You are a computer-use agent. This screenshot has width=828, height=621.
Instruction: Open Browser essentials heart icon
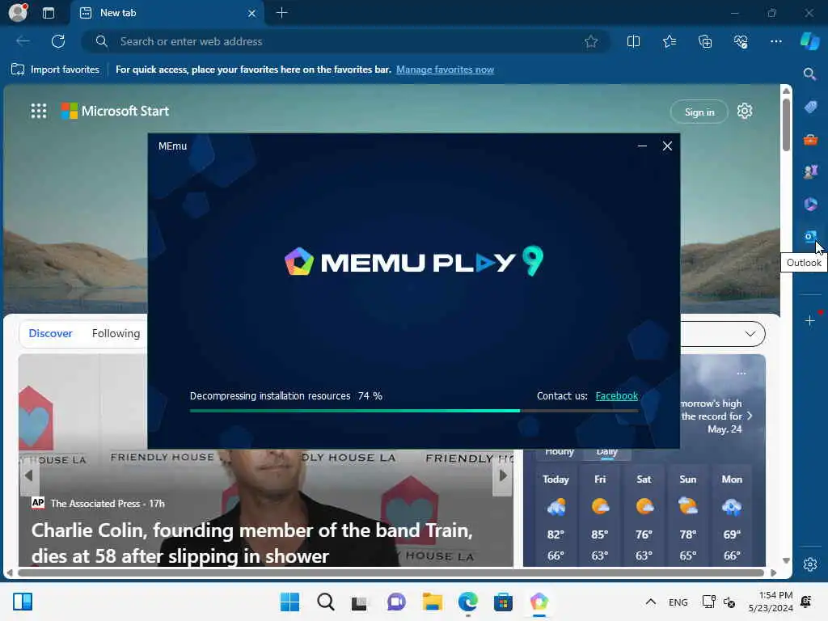[741, 41]
